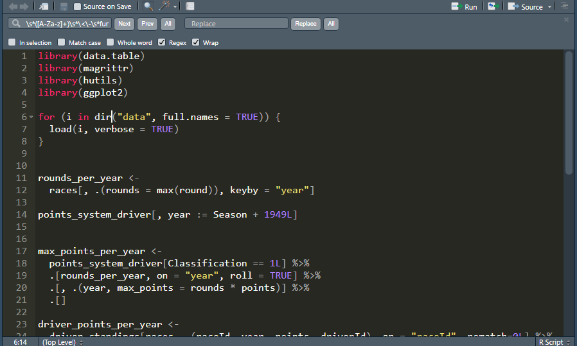
Task: Open the Source options dropdown arrow
Action: 550,7
